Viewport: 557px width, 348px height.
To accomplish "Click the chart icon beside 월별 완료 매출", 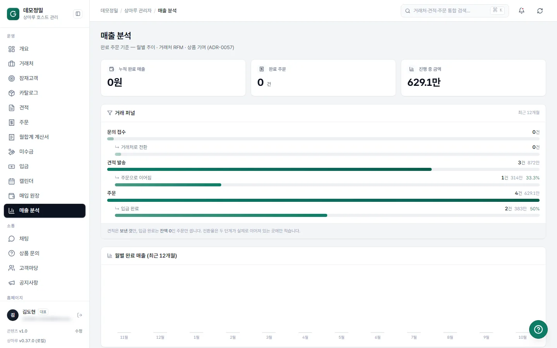I will tap(110, 256).
